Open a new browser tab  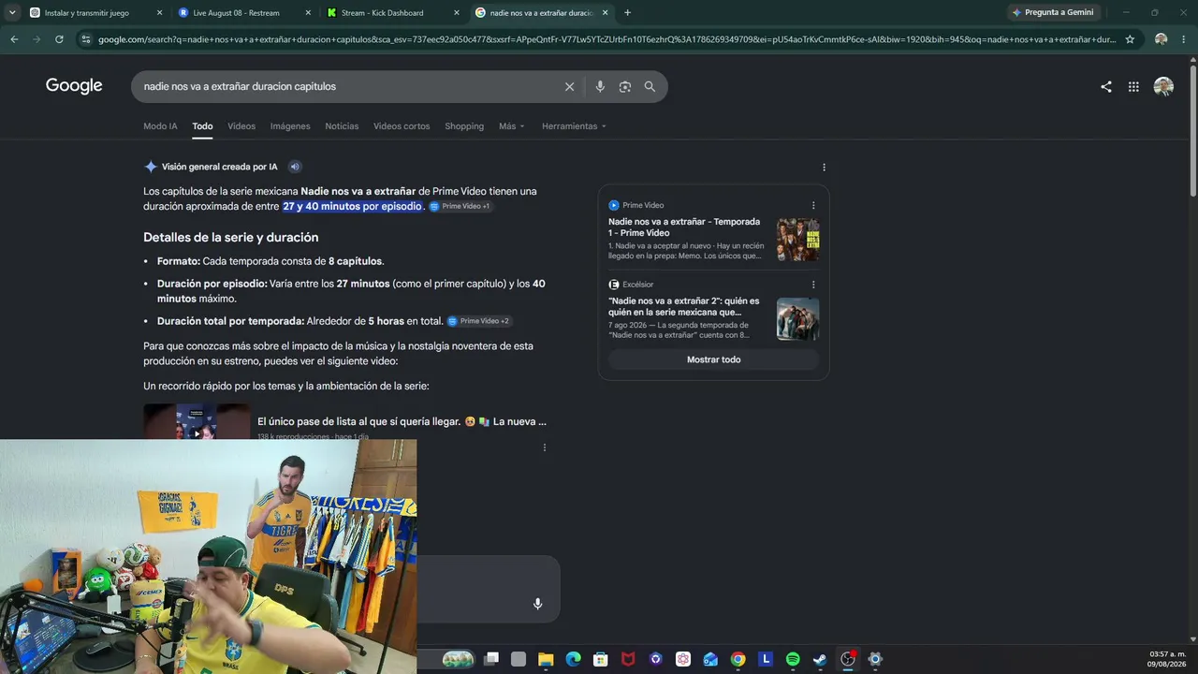pos(627,13)
